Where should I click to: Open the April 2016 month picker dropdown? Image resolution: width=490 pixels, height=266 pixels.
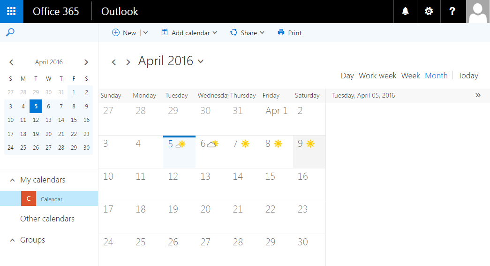pyautogui.click(x=201, y=61)
